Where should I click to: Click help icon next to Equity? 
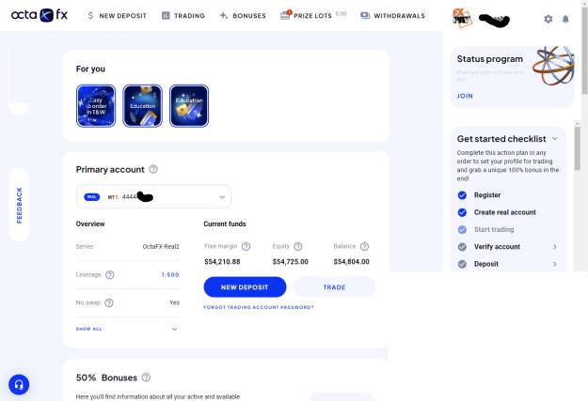pos(298,246)
